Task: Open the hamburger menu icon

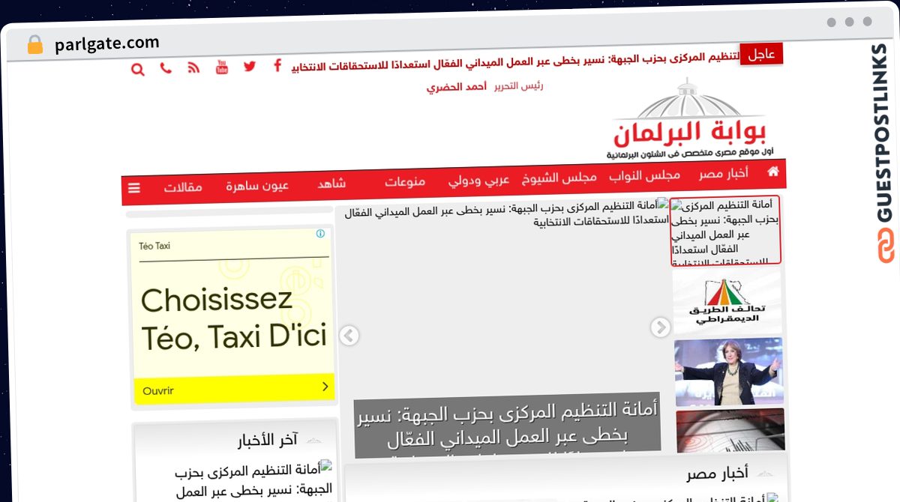Action: point(134,188)
